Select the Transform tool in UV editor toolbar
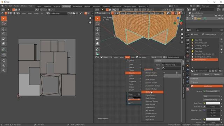The width and height of the screenshot is (224, 126). tap(4, 44)
